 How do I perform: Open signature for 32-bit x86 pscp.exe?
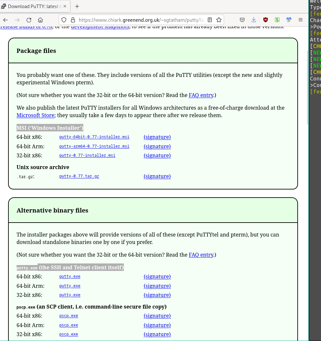(x=157, y=334)
